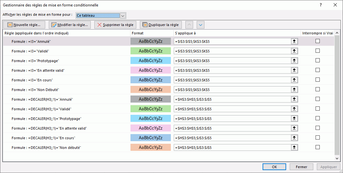Screen dimensions: 343x173
Task: Move selected rule down with arrow
Action: click(x=201, y=25)
